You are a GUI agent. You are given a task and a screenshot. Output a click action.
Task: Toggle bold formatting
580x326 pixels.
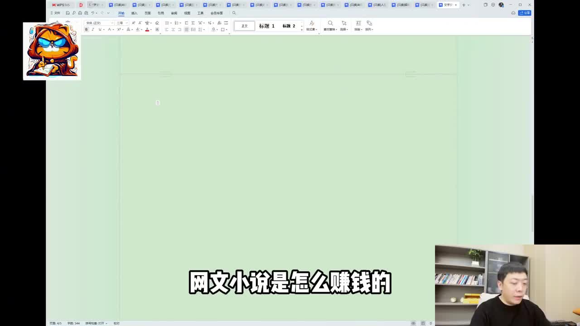pyautogui.click(x=86, y=29)
